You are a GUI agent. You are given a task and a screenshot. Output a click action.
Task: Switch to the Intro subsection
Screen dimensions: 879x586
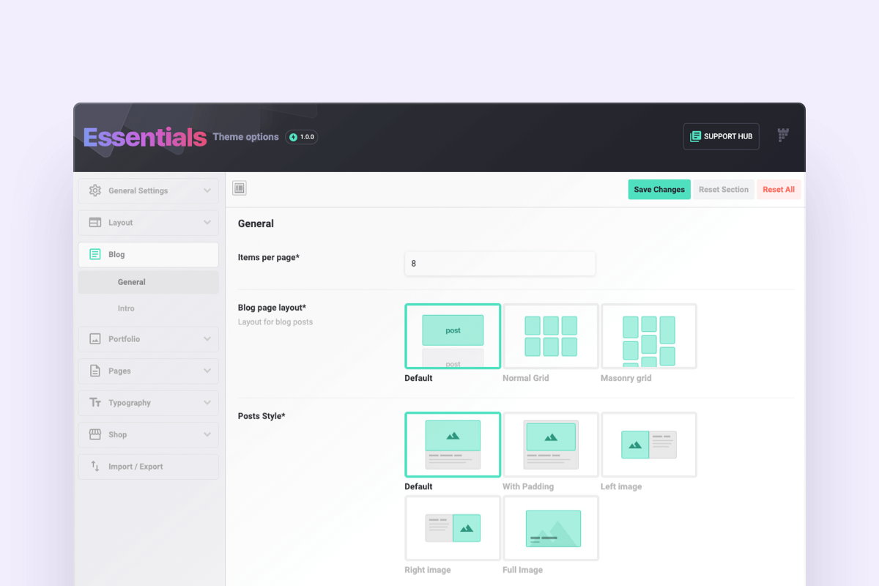[126, 308]
